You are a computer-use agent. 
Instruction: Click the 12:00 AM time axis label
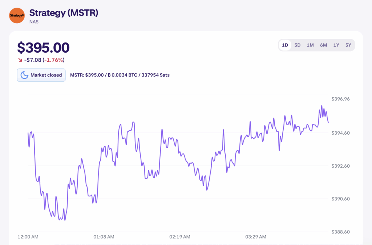pos(28,237)
